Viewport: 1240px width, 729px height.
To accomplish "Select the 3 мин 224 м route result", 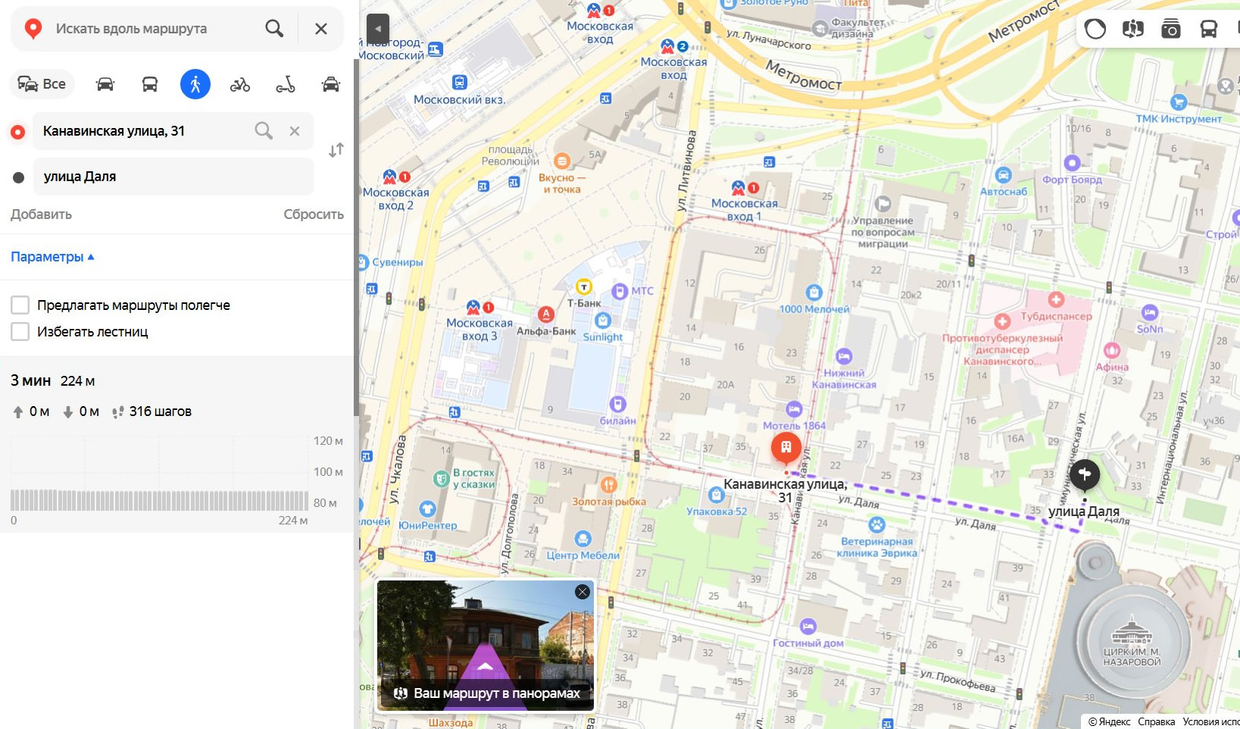I will click(x=177, y=381).
